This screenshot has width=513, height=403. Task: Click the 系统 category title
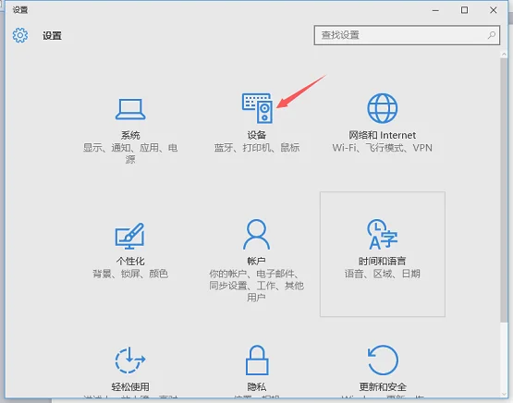click(130, 135)
